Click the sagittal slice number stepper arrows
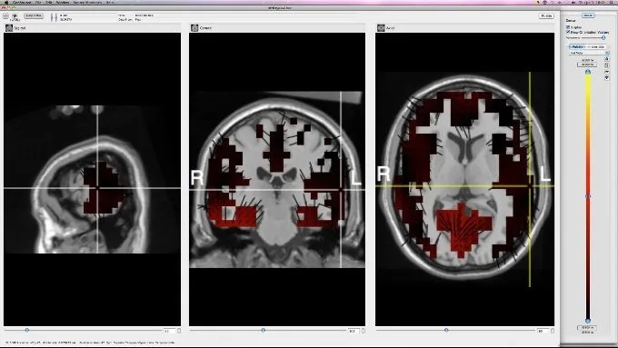This screenshot has width=618, height=348. click(178, 331)
